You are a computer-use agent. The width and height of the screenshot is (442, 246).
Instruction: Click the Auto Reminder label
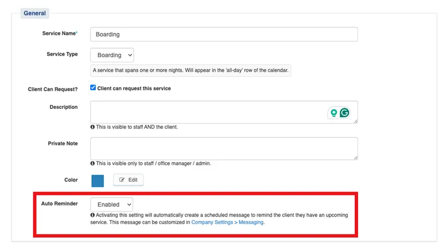pyautogui.click(x=59, y=203)
